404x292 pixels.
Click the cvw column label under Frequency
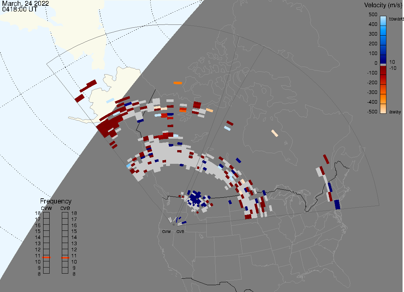click(x=46, y=208)
